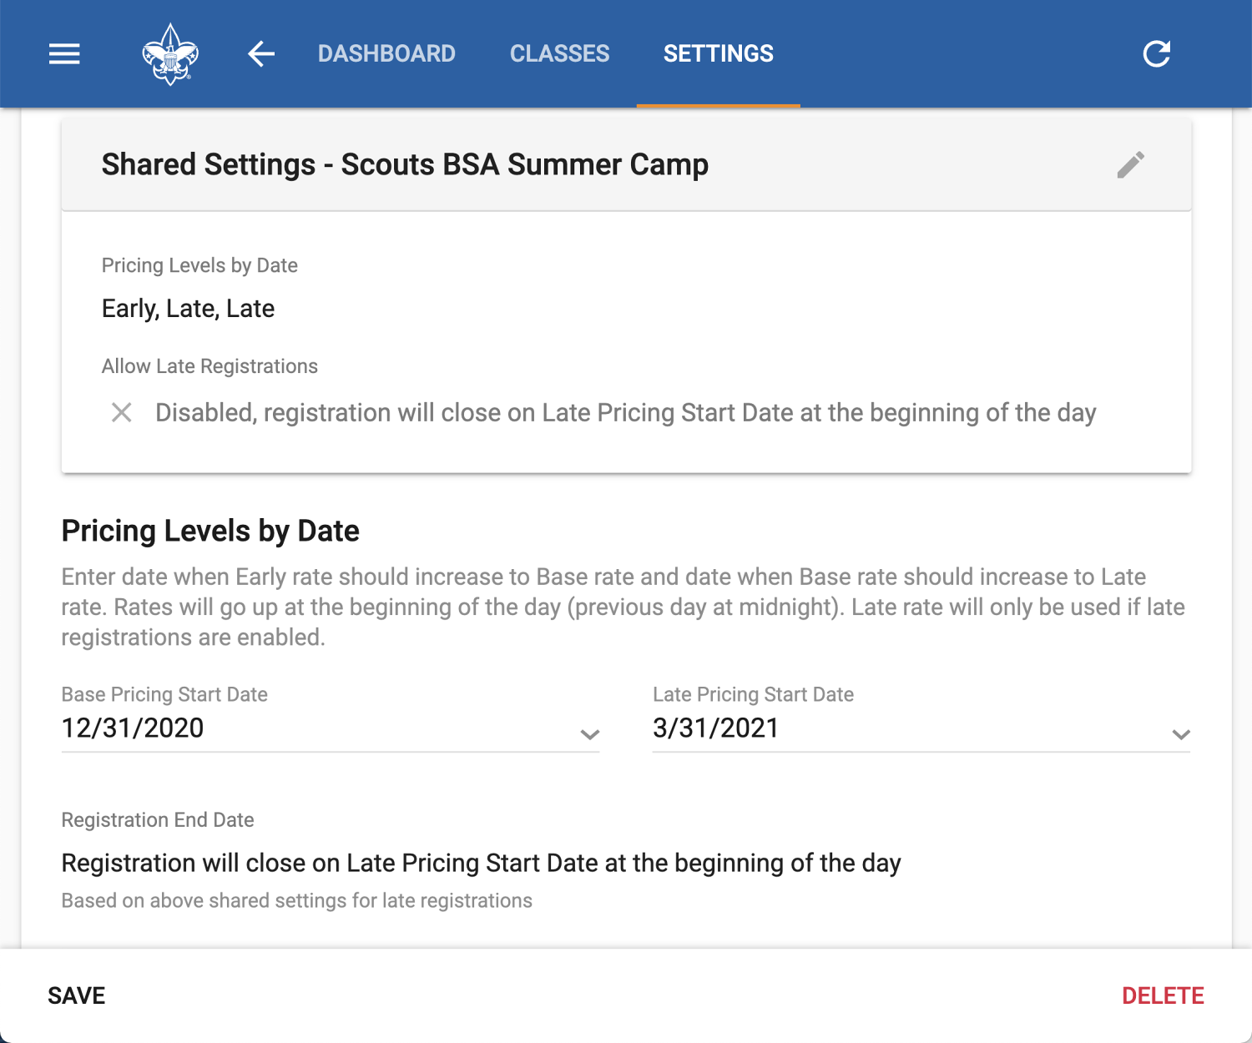Click 'Based on above shared settings' note
The width and height of the screenshot is (1252, 1043).
[296, 901]
